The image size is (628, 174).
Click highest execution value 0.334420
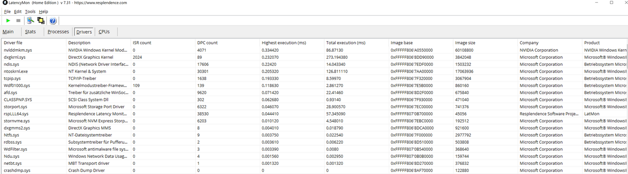coord(271,50)
